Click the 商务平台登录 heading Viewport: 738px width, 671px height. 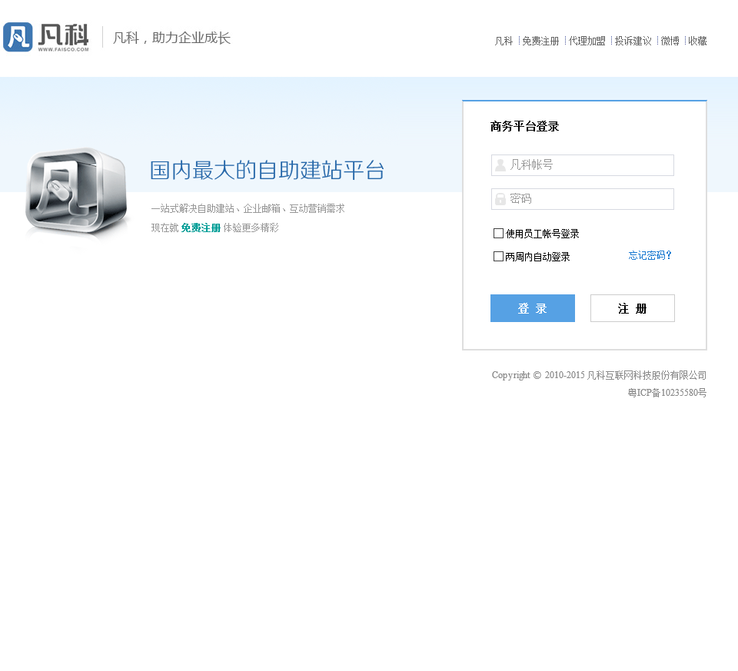point(525,127)
